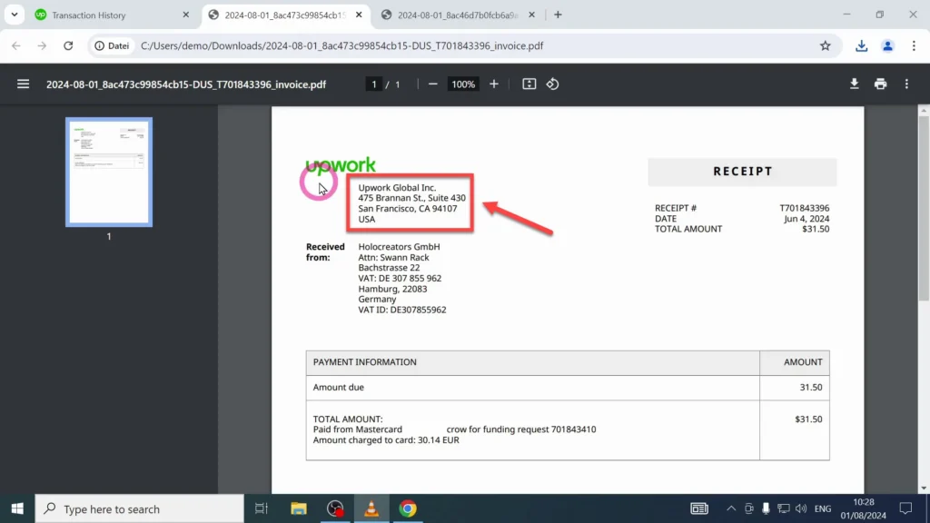930x523 pixels.
Task: Open the Windows Start menu
Action: point(17,508)
